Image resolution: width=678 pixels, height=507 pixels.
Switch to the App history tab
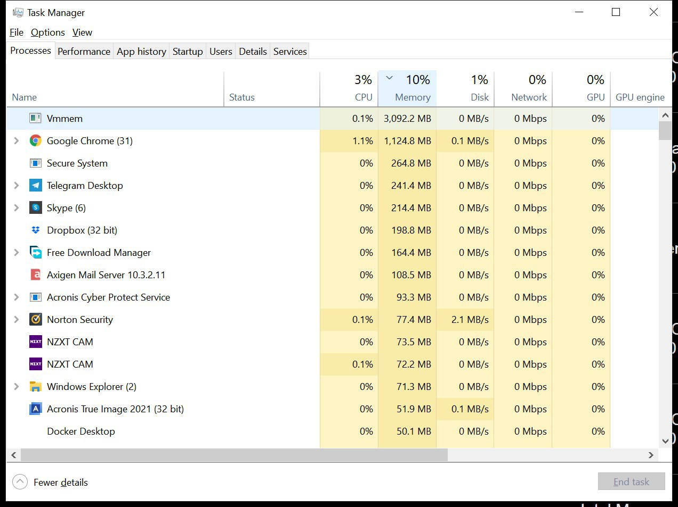point(141,52)
